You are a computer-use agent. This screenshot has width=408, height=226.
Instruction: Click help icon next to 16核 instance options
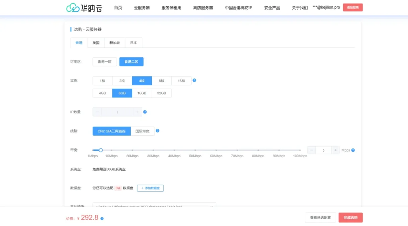pyautogui.click(x=194, y=80)
